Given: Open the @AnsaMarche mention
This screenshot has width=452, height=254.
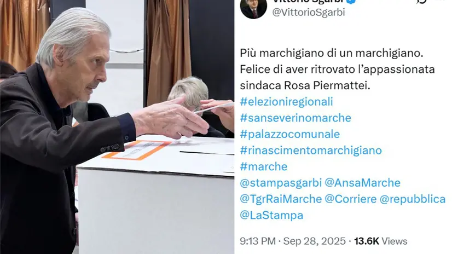Looking at the screenshot, I should coord(363,183).
